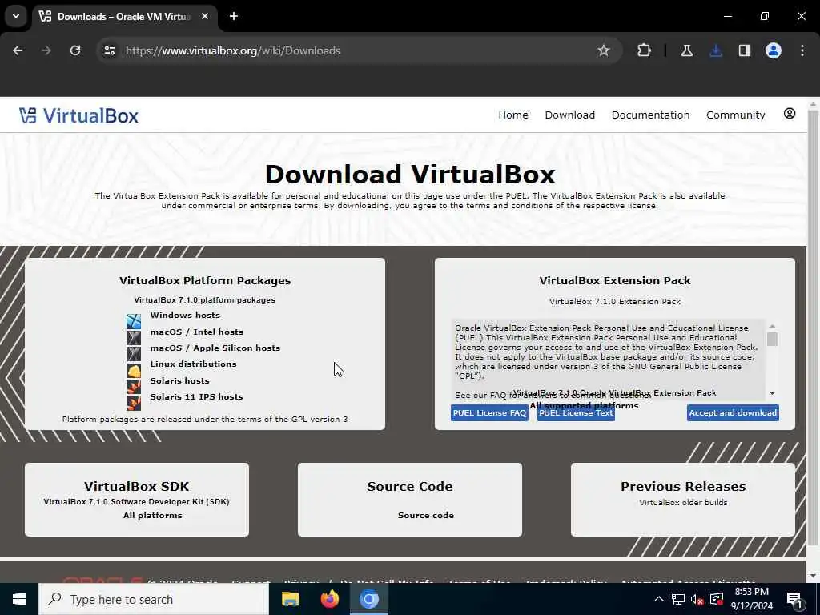Open the network status tray icon
The height and width of the screenshot is (615, 820).
tap(677, 599)
